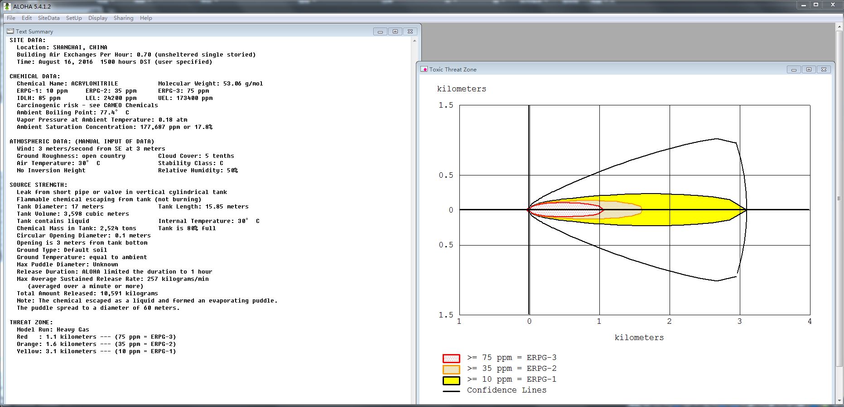
Task: Open the Sharing menu
Action: click(123, 18)
